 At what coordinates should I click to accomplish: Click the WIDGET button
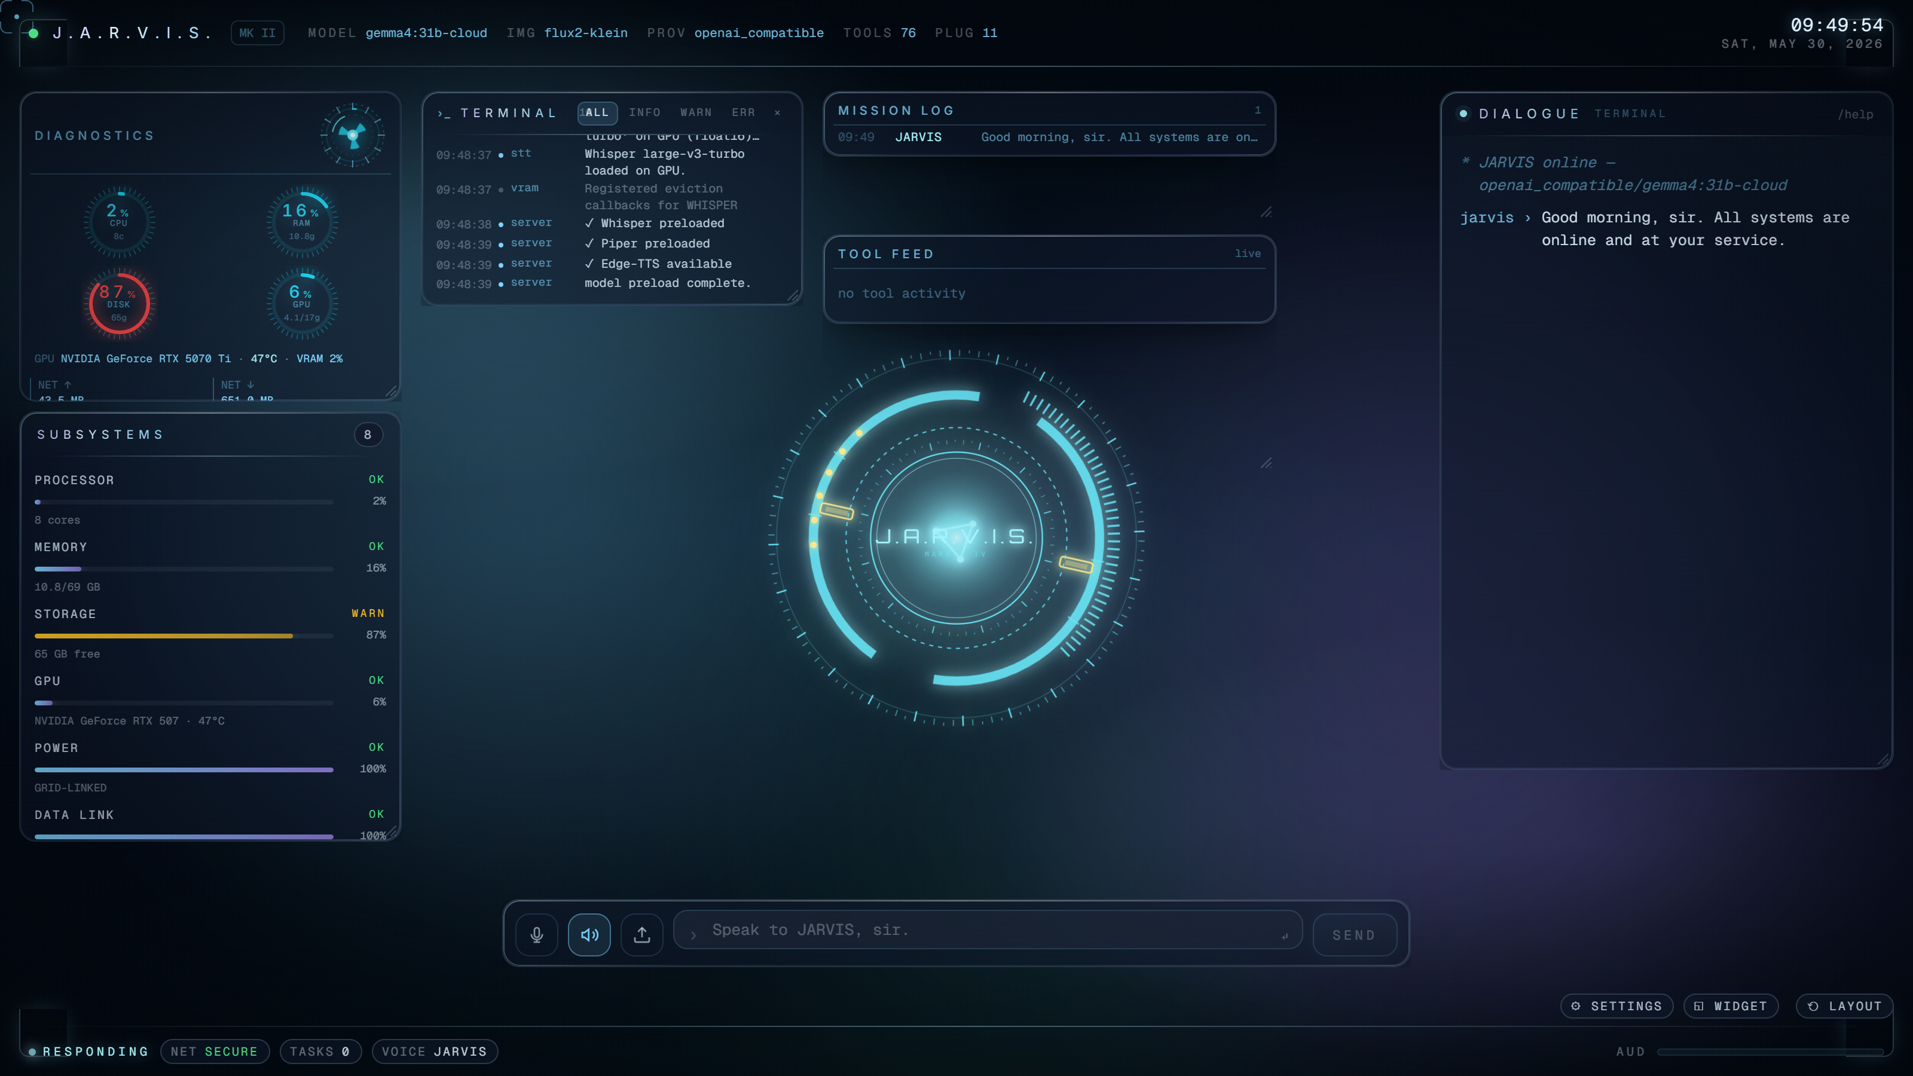point(1730,1006)
